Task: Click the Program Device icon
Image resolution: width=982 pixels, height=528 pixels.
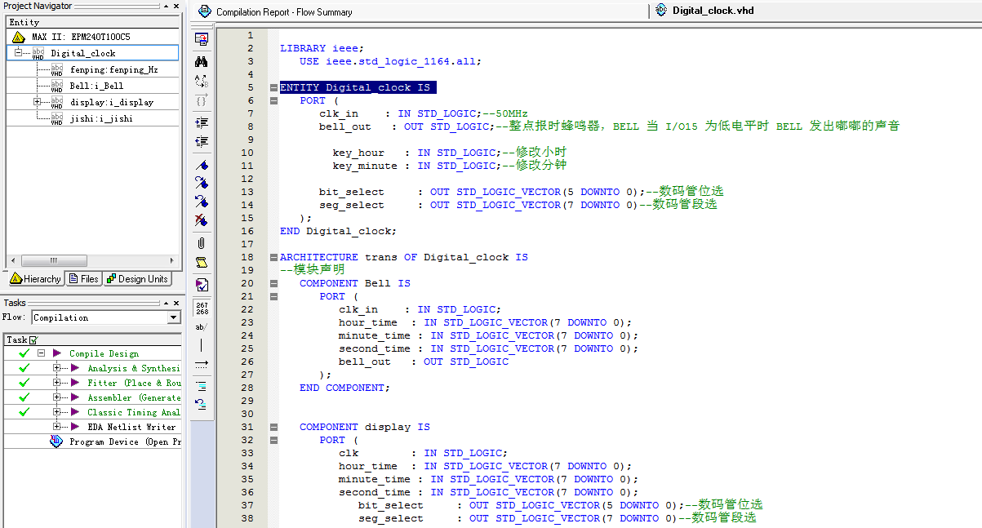Action: (56, 441)
